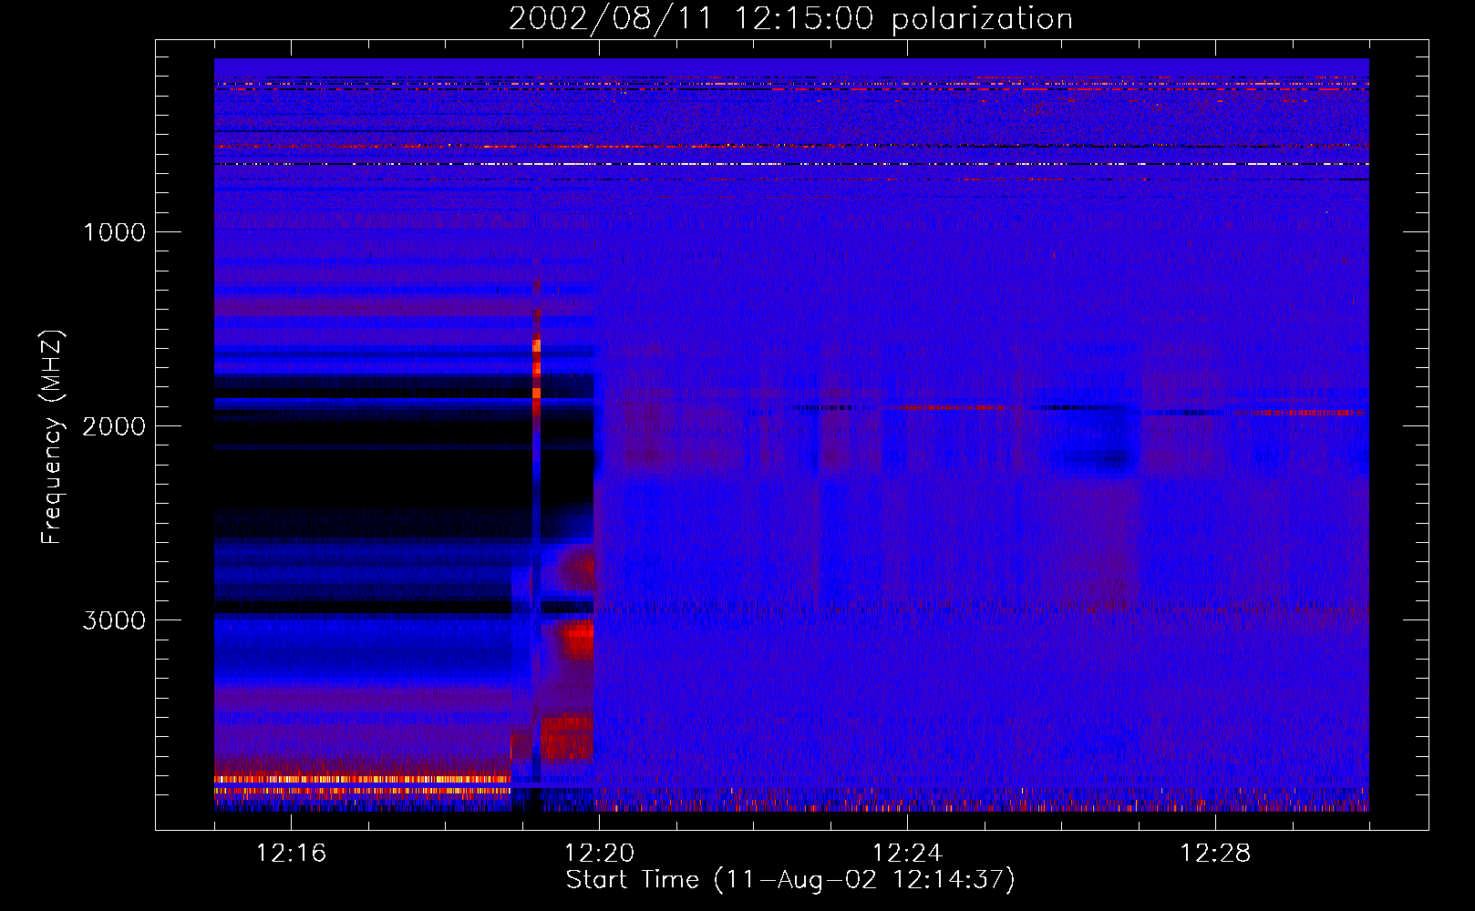The height and width of the screenshot is (911, 1475).
Task: Click the 12:20 time tick label
Action: pyautogui.click(x=599, y=854)
